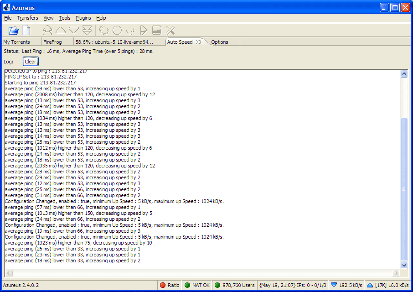The height and width of the screenshot is (292, 413).
Task: Click the blue upload speed arrow icon
Action: point(370,285)
